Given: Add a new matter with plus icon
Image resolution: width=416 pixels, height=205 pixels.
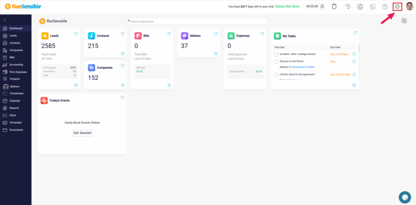Looking at the screenshot, I should [x=216, y=53].
